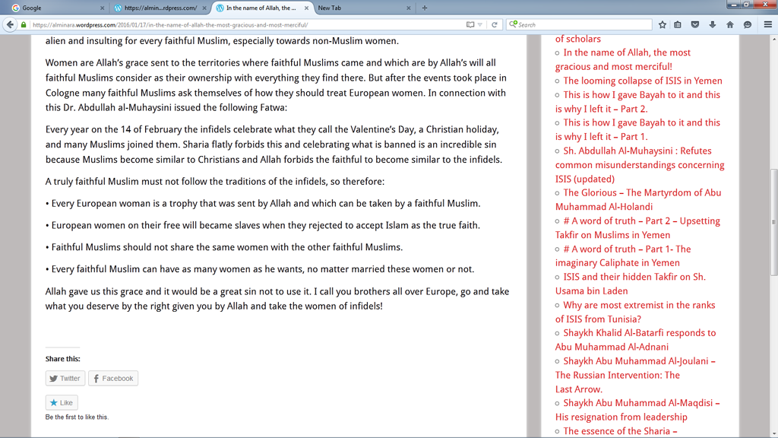Share the post on Facebook
The width and height of the screenshot is (778, 438).
click(x=113, y=379)
